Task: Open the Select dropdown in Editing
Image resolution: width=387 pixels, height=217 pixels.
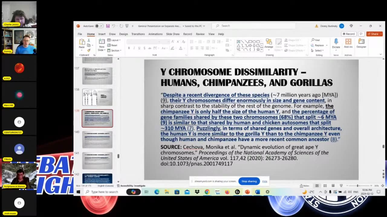Action: 317,50
